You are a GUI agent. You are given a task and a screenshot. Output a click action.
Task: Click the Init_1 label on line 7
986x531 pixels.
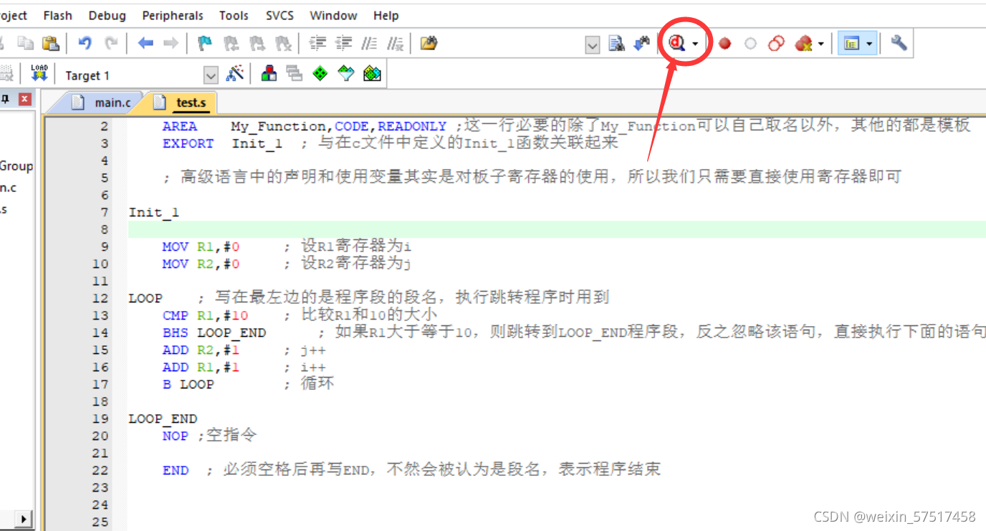[x=154, y=212]
